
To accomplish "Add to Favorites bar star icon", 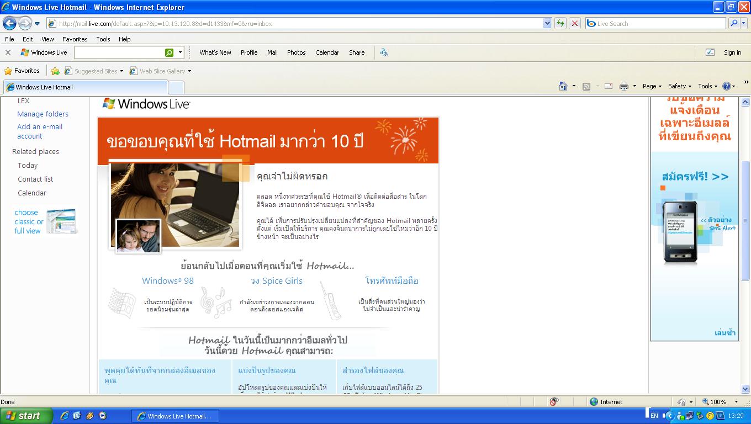I will tap(55, 71).
